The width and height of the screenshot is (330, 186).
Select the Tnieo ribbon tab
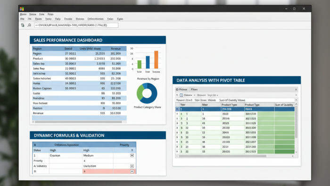[110, 19]
